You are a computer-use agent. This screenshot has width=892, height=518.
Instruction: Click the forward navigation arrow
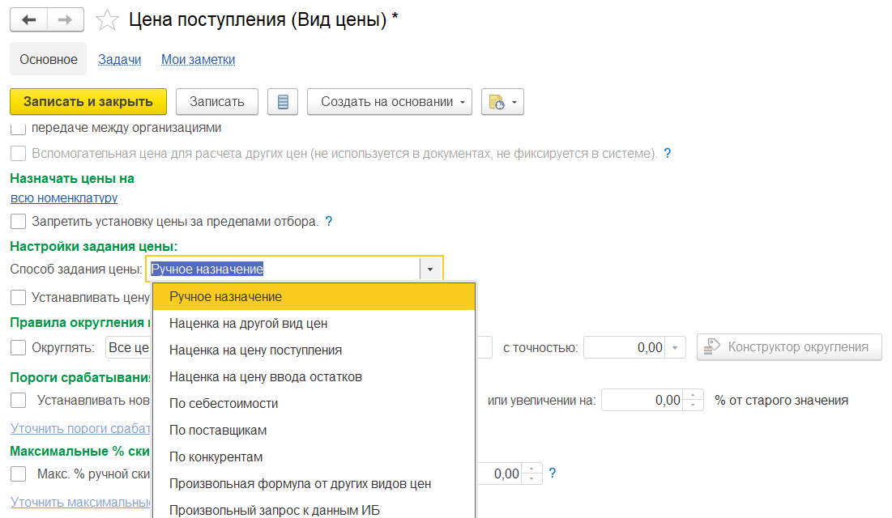tap(66, 19)
